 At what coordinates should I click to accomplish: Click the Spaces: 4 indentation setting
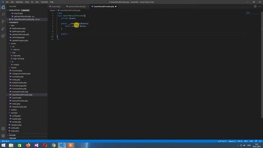pos(232,141)
